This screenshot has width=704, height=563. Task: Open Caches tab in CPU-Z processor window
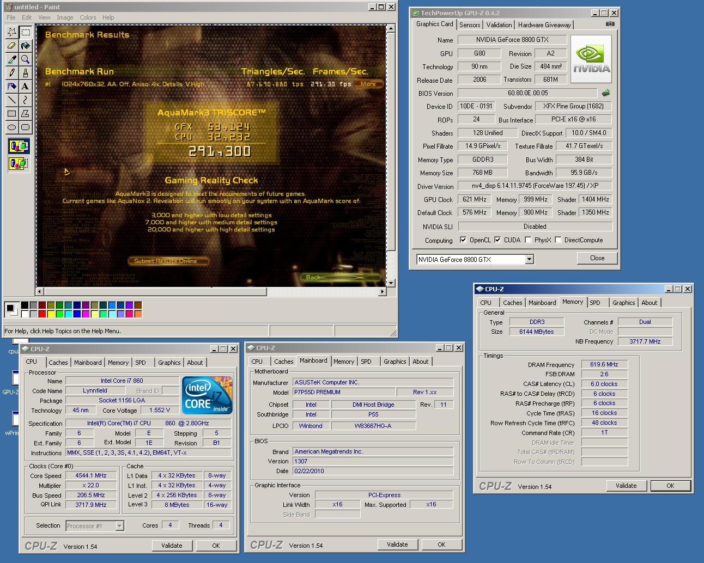(x=58, y=363)
